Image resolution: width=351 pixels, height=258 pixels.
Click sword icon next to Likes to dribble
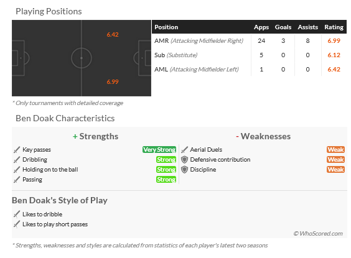pos(17,214)
